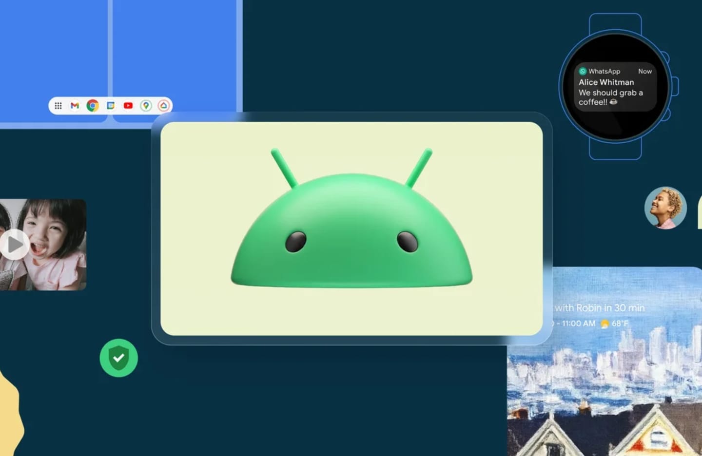This screenshot has width=702, height=456.
Task: Open Google Calendar from the dock
Action: (x=111, y=106)
